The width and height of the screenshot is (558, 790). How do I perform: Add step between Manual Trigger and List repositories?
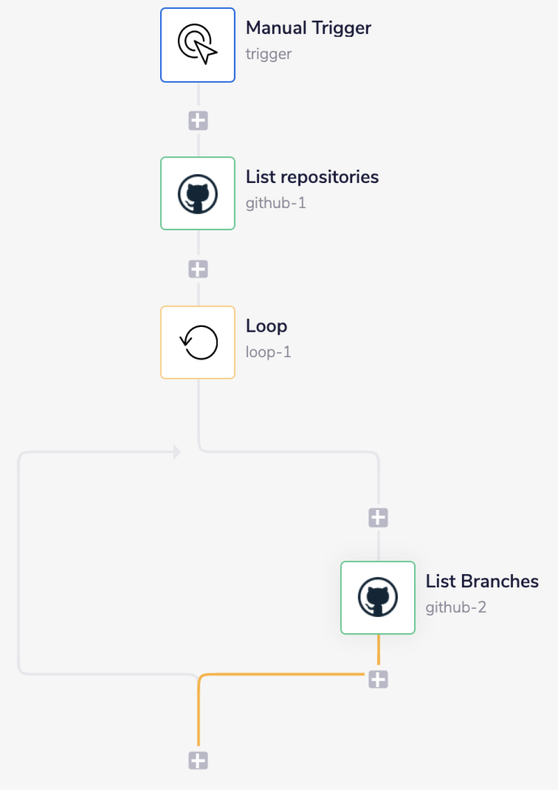(198, 121)
